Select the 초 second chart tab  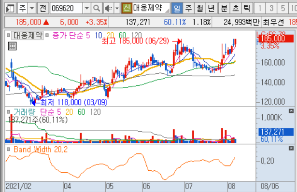pos(236,8)
